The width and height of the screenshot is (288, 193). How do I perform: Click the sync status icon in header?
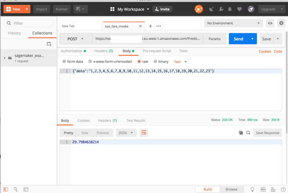pyautogui.click(x=199, y=9)
